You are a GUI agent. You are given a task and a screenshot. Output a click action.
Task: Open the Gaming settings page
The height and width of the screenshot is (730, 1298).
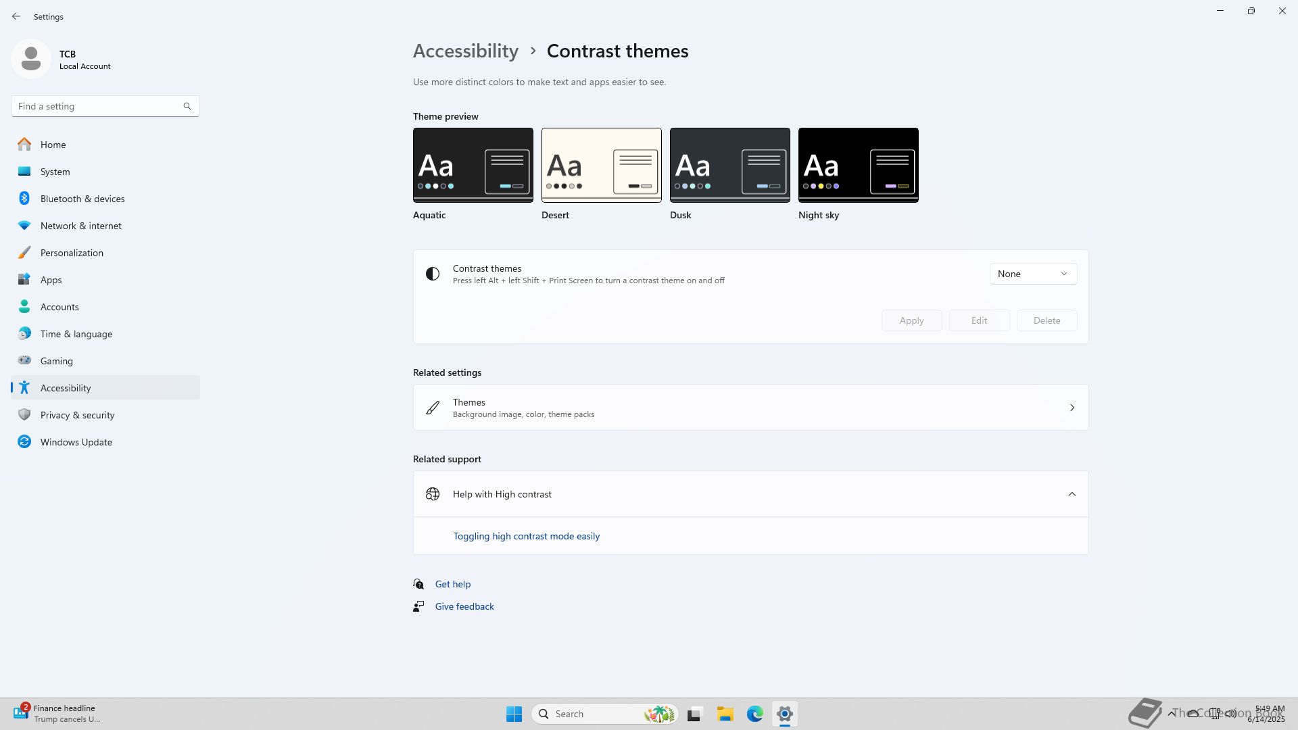[x=56, y=361]
